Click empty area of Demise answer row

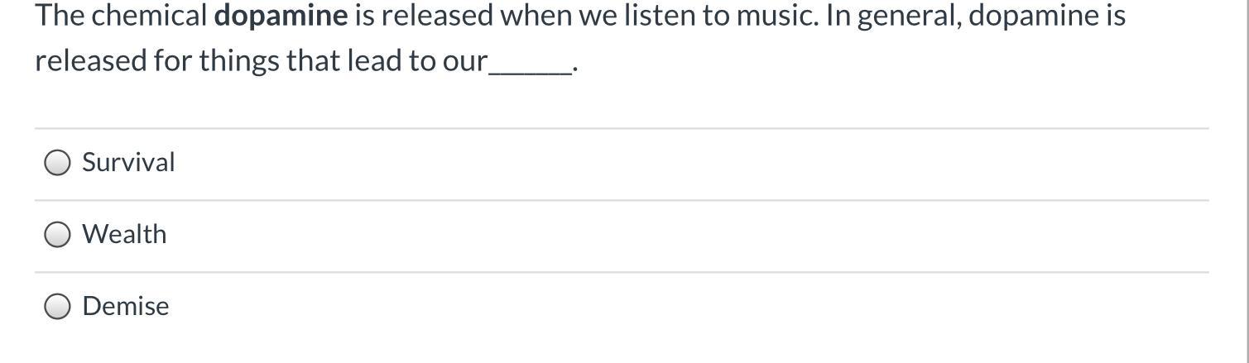(662, 307)
